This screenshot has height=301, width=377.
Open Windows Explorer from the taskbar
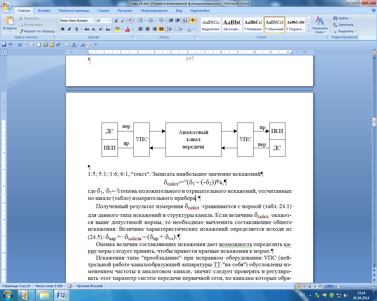44,295
